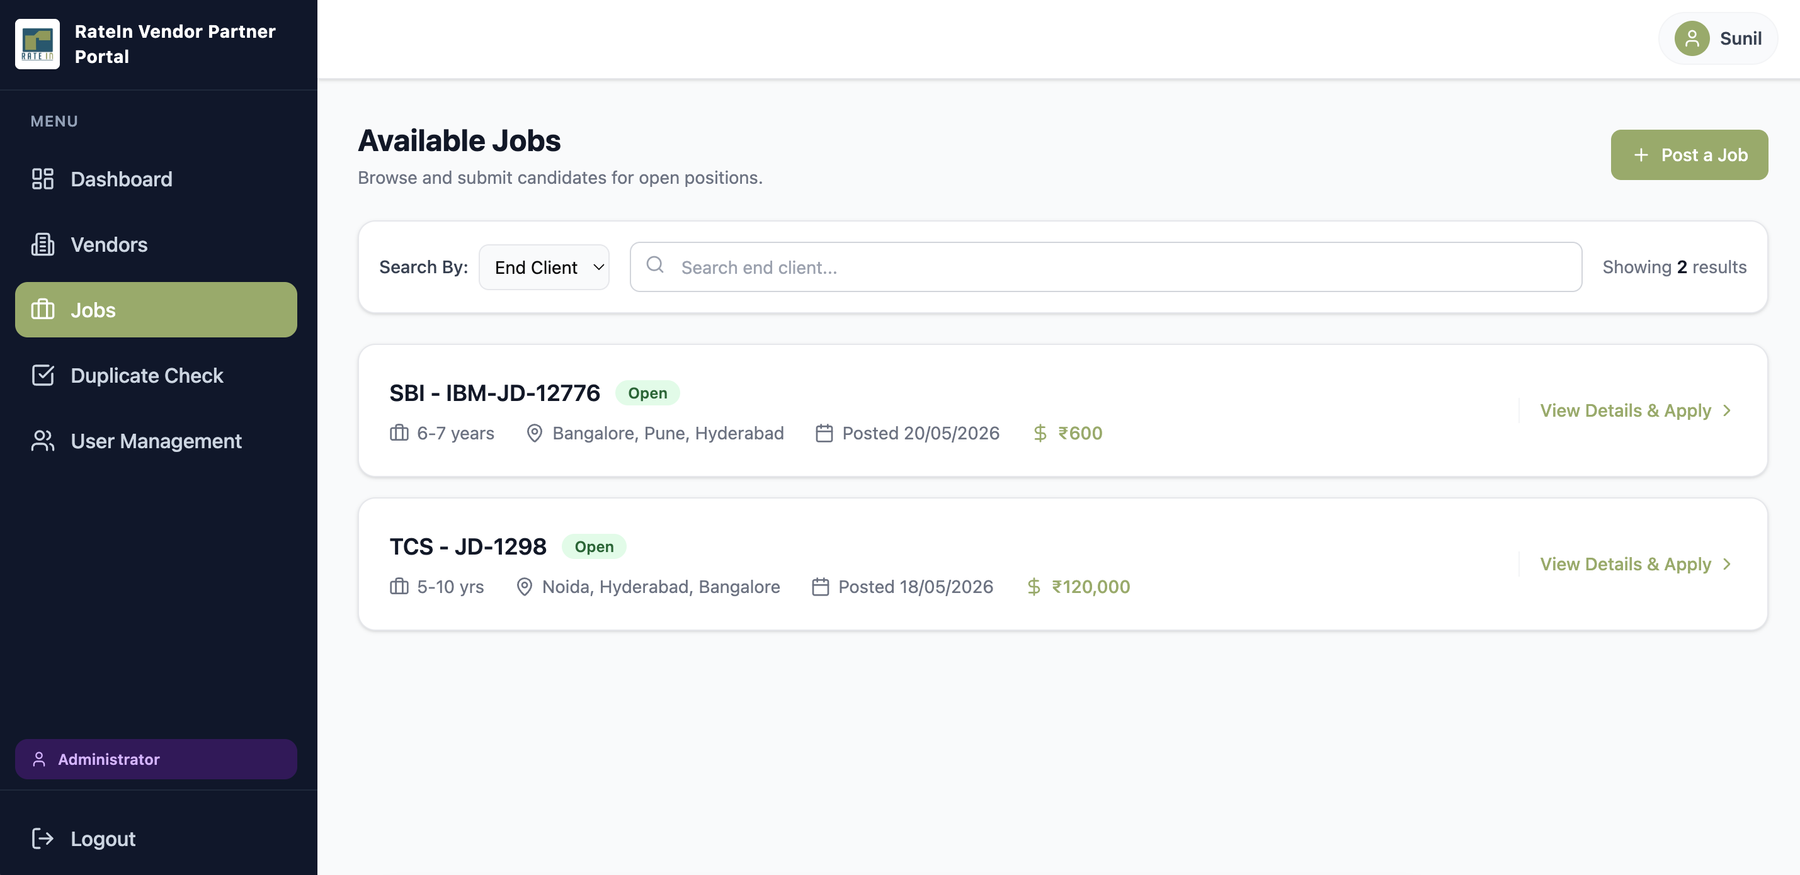Image resolution: width=1800 pixels, height=875 pixels.
Task: Open the End Client search-by dropdown
Action: click(544, 267)
